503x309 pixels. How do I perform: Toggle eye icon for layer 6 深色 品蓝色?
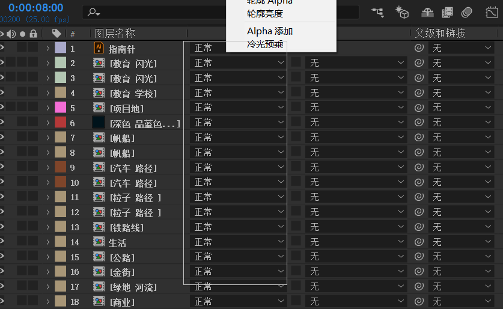pos(2,123)
